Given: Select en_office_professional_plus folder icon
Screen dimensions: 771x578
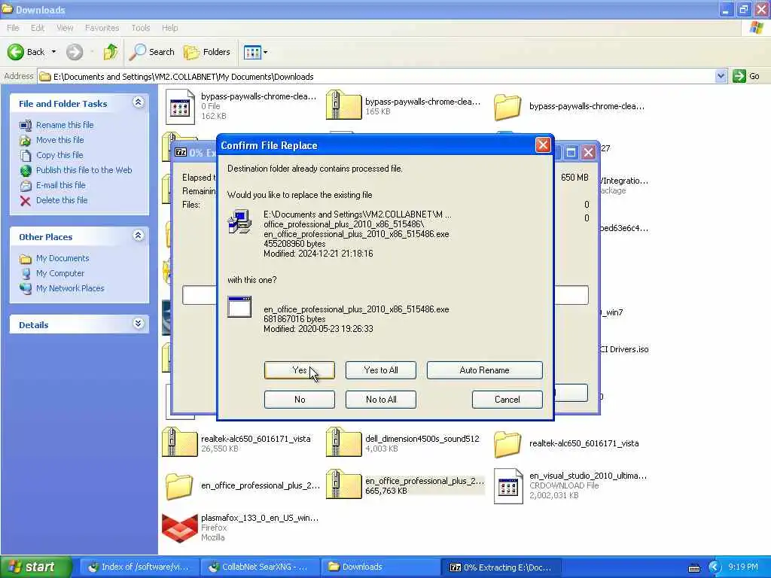Looking at the screenshot, I should [x=179, y=486].
